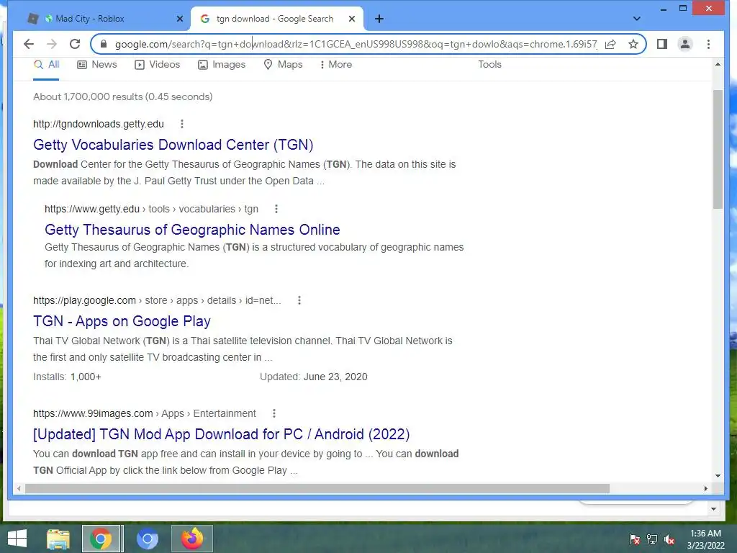Screen dimensions: 737x553
Task: Switch to Videos results
Action: (157, 64)
